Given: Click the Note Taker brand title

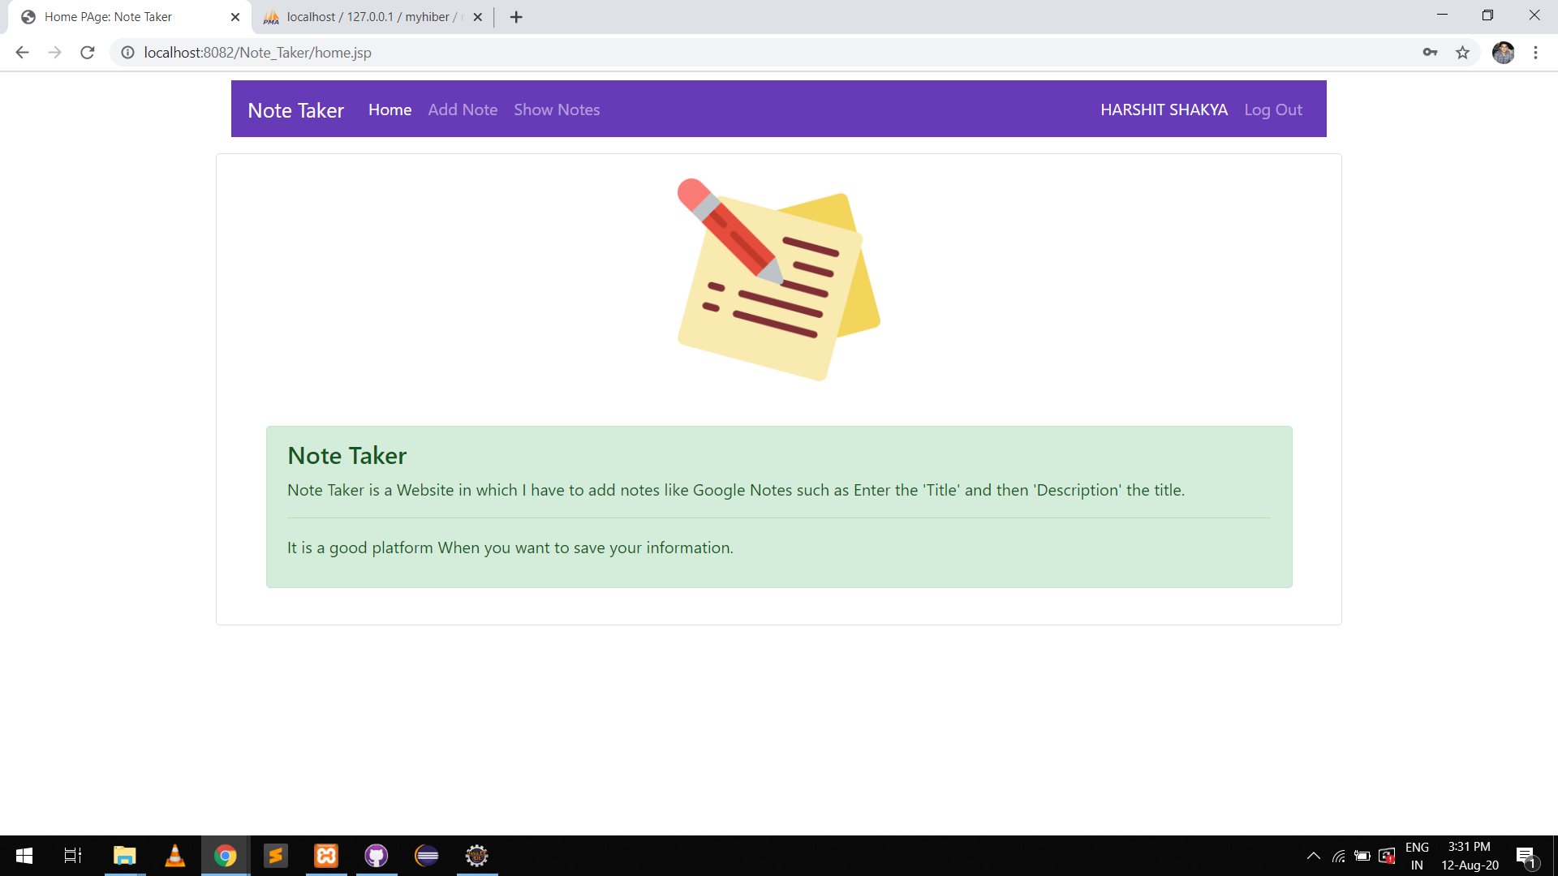Looking at the screenshot, I should 295,110.
